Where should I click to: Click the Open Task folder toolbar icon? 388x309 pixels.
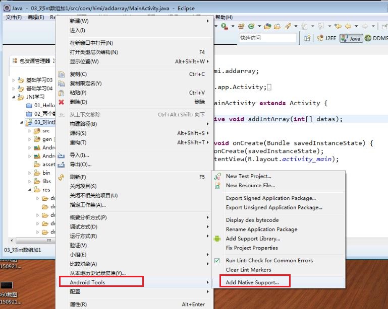277,26
